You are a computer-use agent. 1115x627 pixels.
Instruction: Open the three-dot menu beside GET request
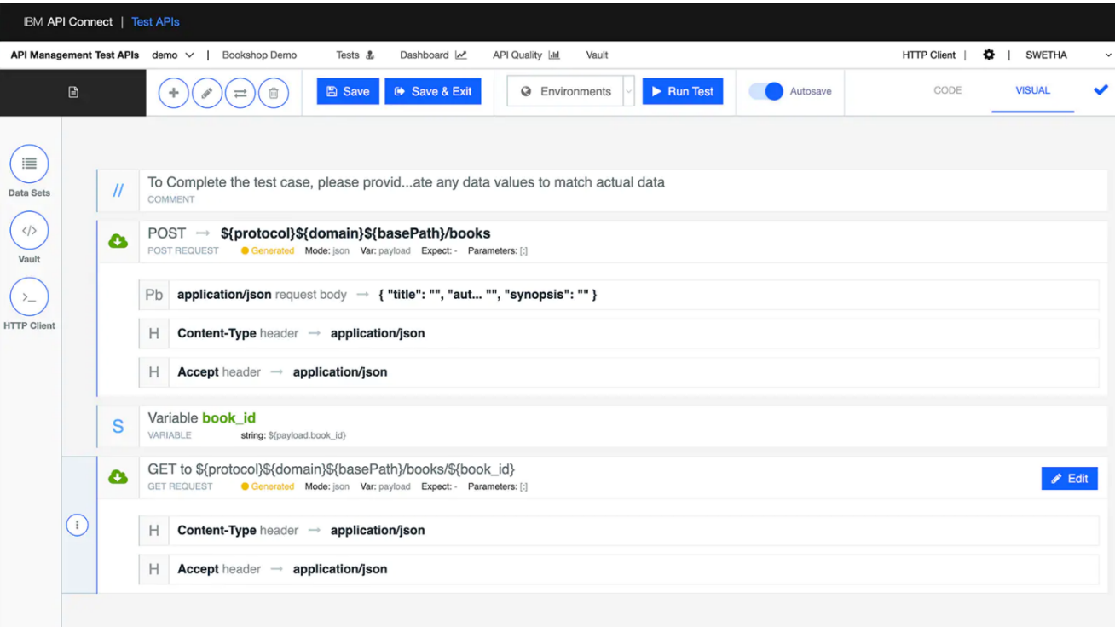point(77,526)
